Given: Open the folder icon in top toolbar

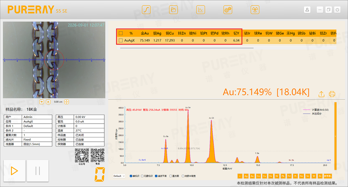Looking at the screenshot, I should tap(173, 10).
